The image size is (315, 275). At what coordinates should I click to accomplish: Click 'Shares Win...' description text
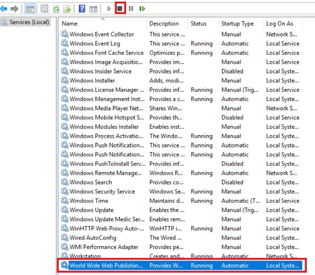pos(165,108)
